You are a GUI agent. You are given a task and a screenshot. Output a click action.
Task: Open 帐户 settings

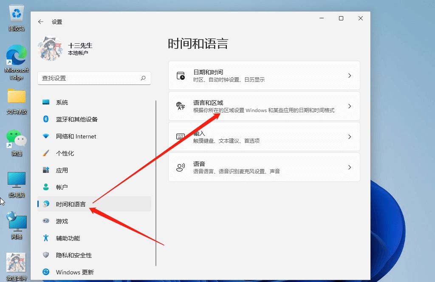[x=94, y=187]
